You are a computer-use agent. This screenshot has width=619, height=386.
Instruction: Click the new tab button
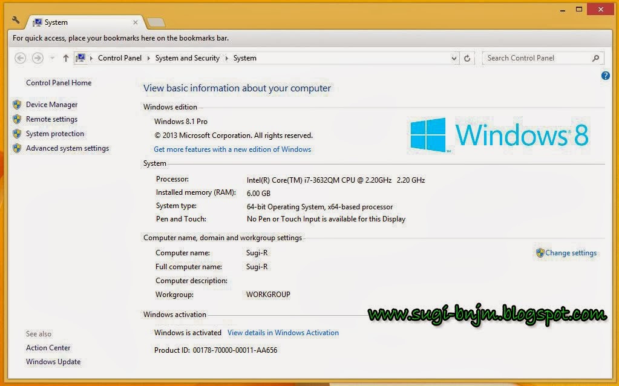[x=156, y=22]
